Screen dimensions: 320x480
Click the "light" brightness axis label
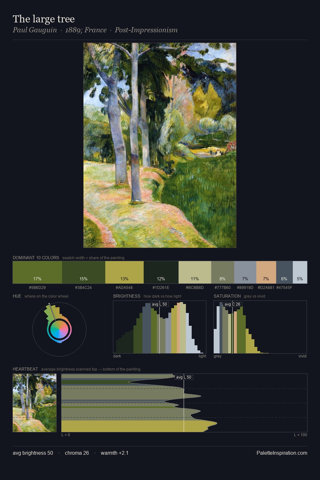[203, 356]
